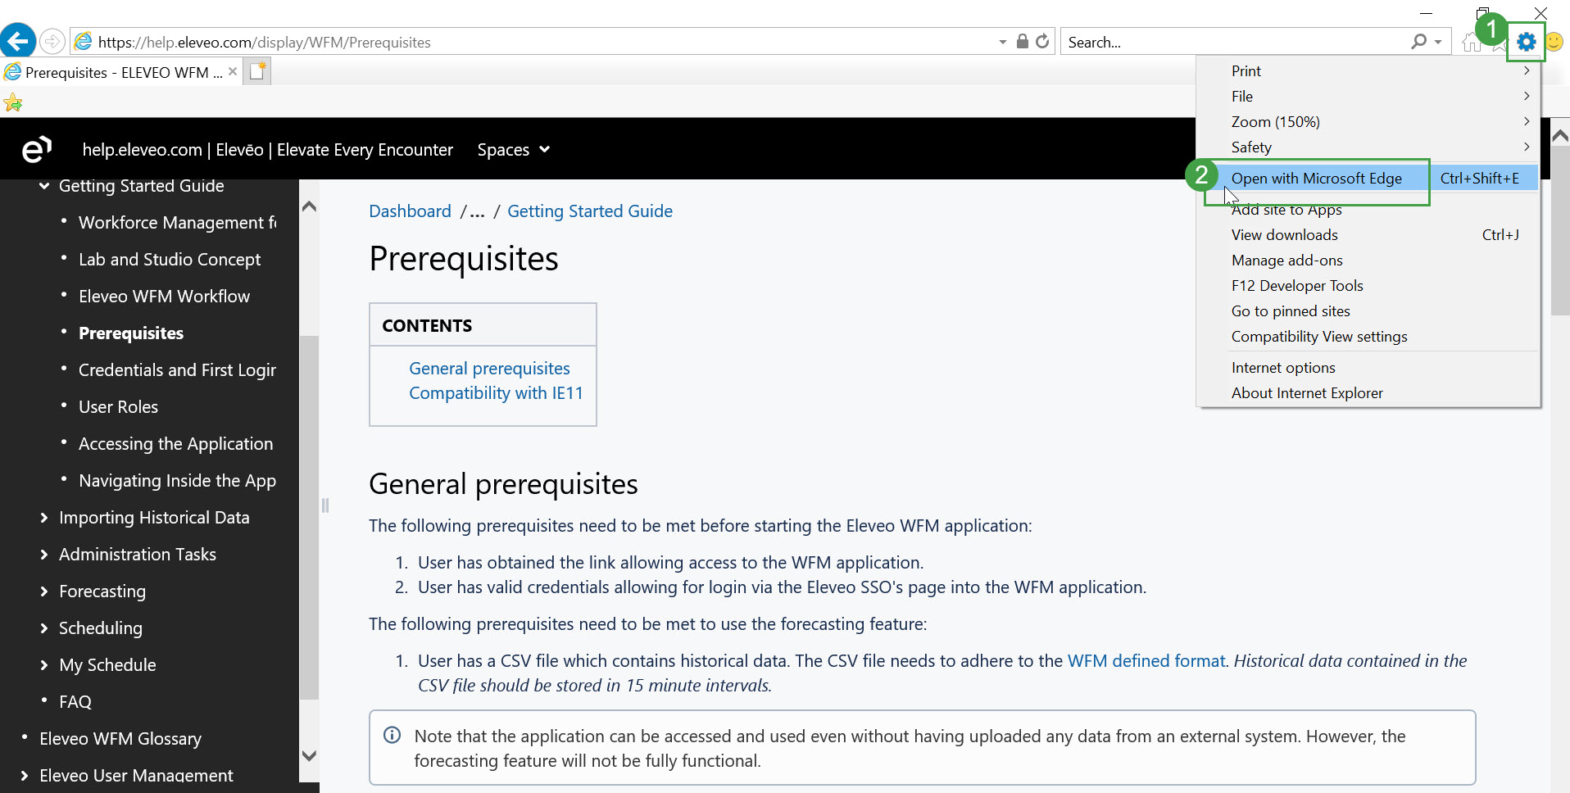Open a new tab
Screen dimensions: 1570x793
258,72
